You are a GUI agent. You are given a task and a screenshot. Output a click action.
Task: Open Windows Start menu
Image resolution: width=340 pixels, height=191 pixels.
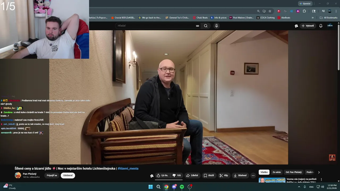[151, 187]
